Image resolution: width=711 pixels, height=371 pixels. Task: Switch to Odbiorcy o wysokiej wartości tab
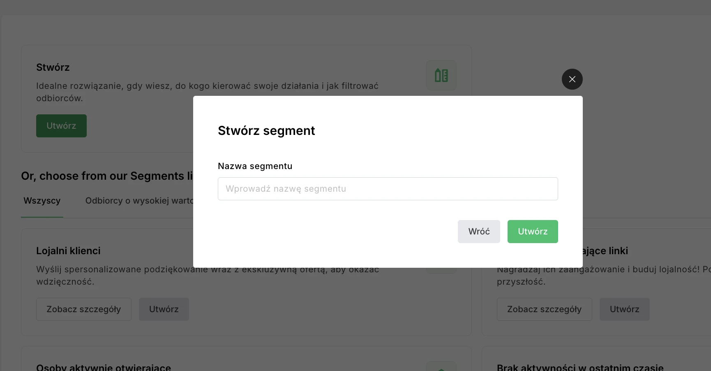pos(140,201)
